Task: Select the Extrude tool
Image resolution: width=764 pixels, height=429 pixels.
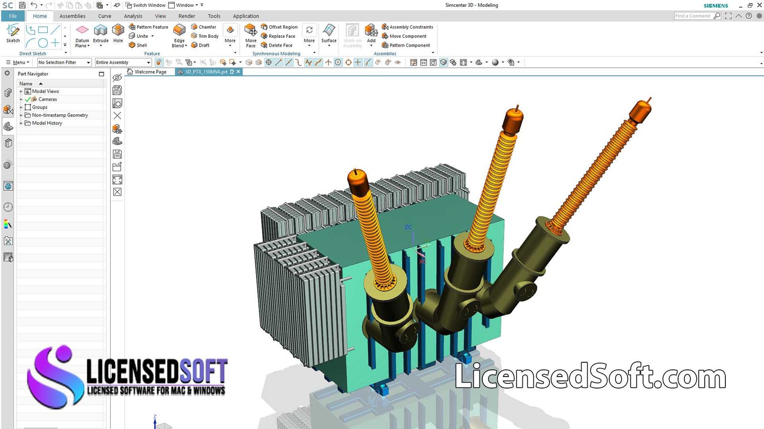Action: coord(101,34)
